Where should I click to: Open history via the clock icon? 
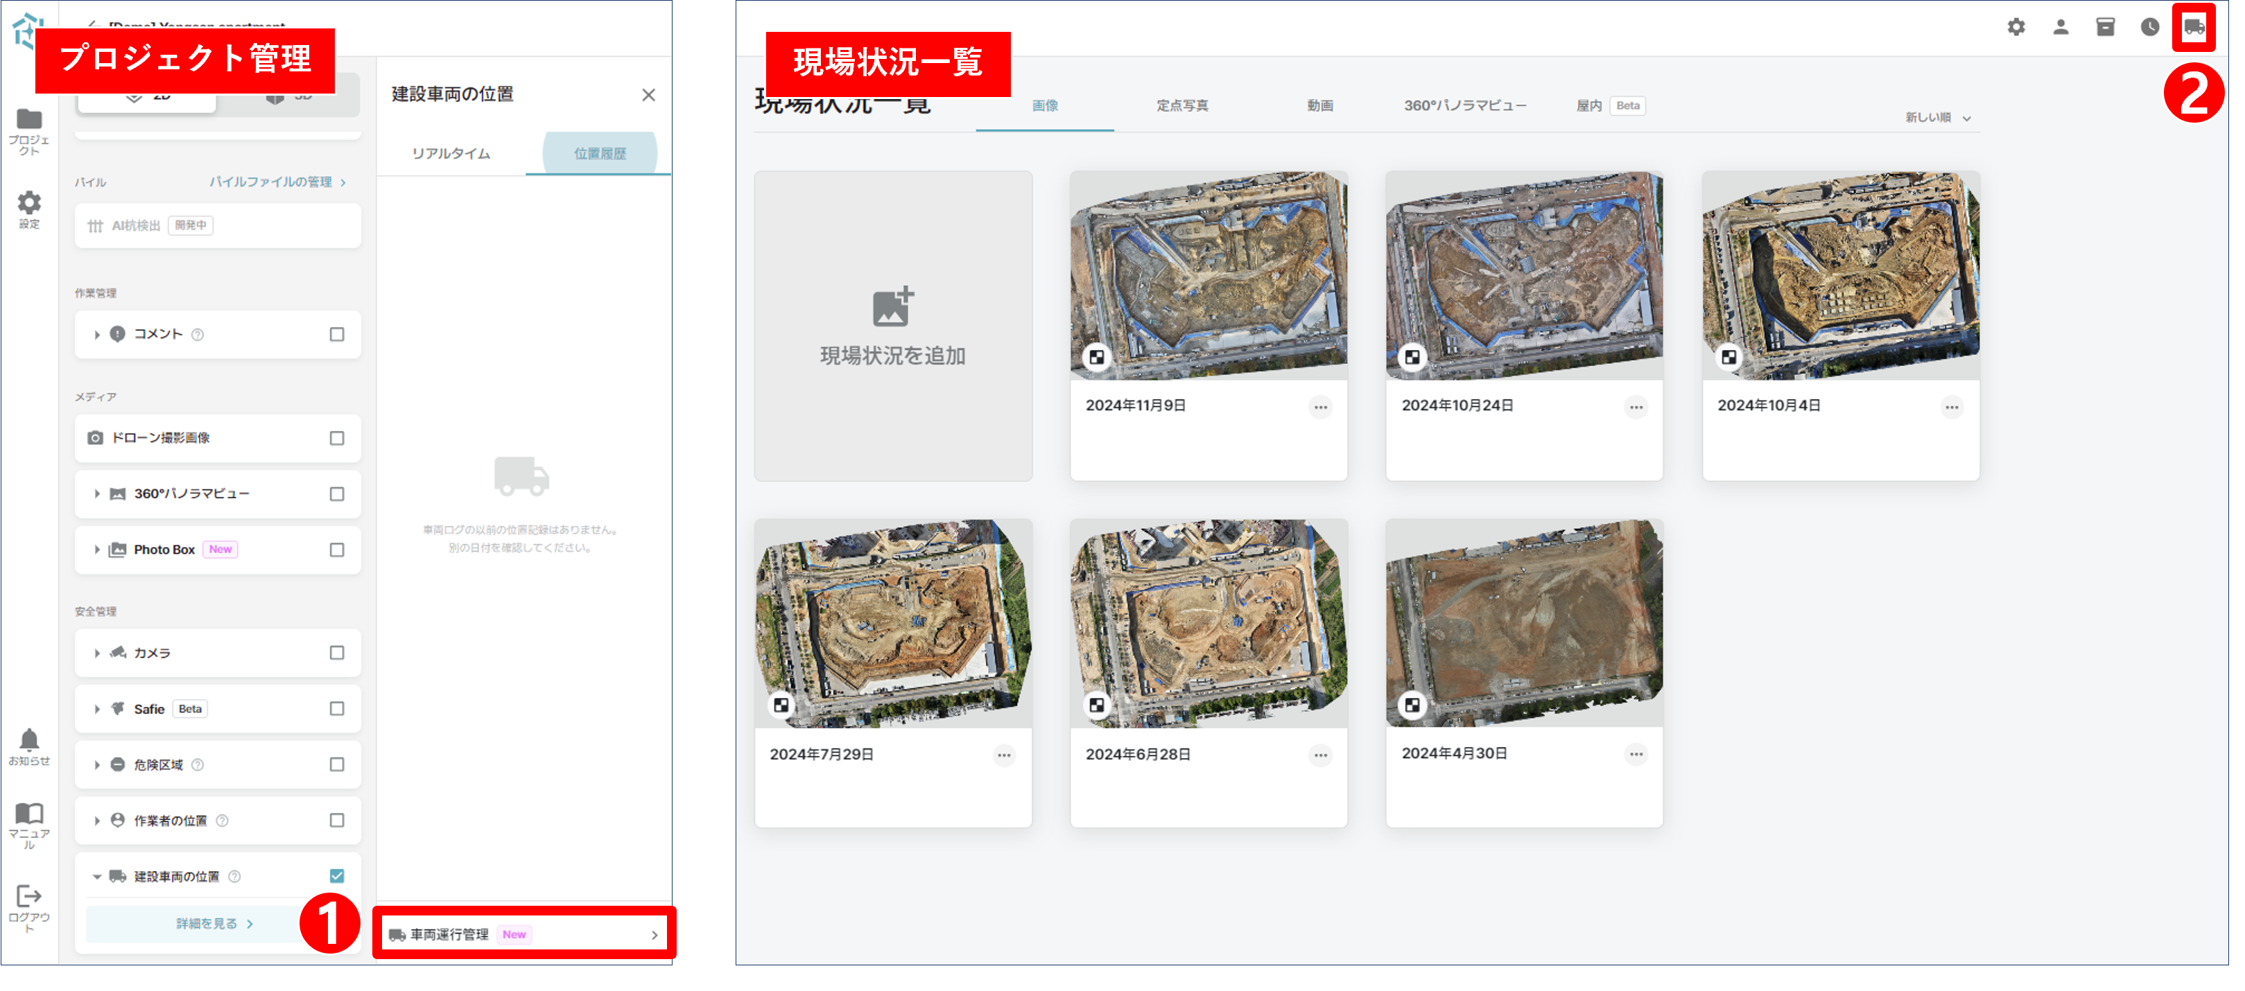[x=2149, y=27]
